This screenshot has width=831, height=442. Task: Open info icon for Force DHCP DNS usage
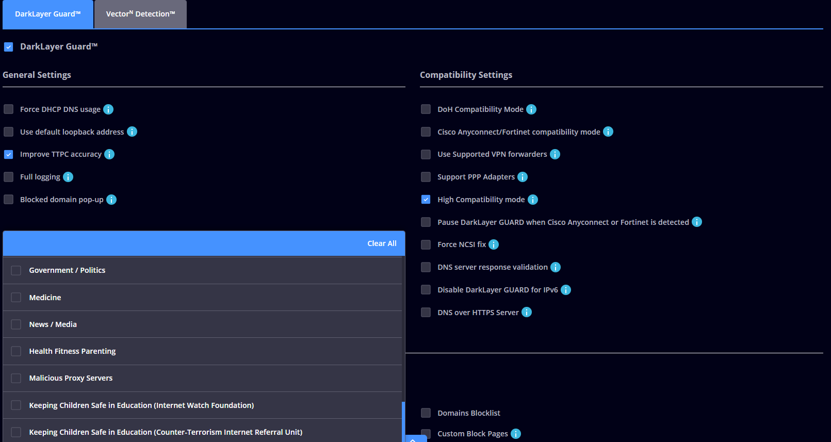[108, 109]
